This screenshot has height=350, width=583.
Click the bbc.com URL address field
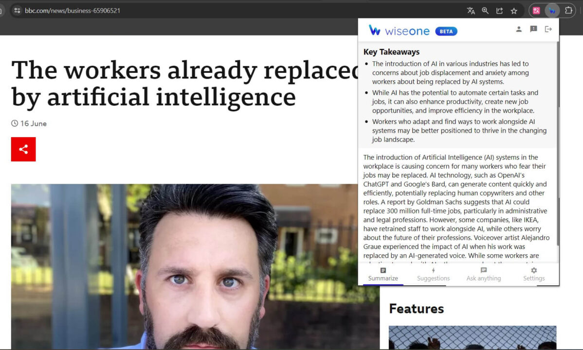point(195,11)
